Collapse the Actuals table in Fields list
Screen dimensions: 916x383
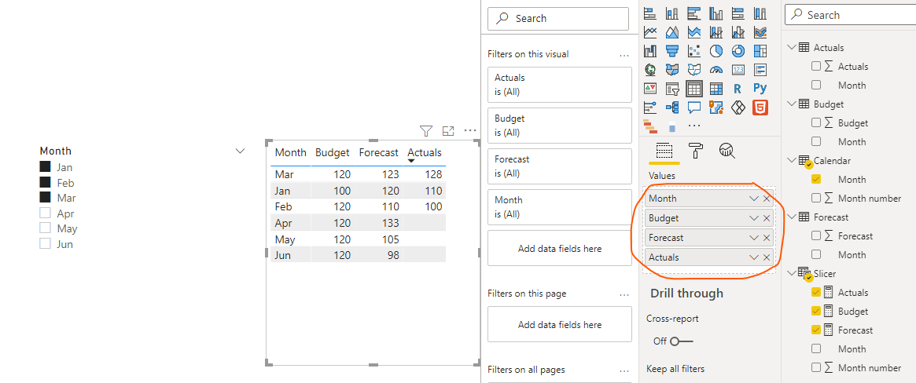point(792,47)
